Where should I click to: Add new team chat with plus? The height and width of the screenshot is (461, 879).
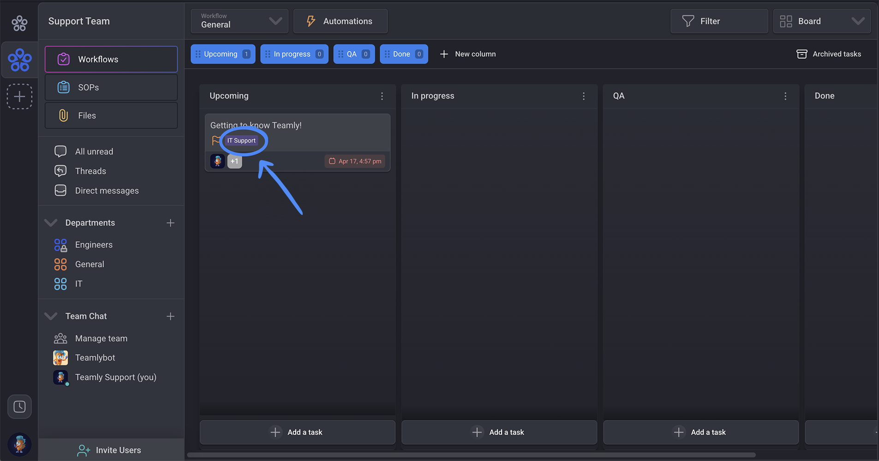pos(170,316)
